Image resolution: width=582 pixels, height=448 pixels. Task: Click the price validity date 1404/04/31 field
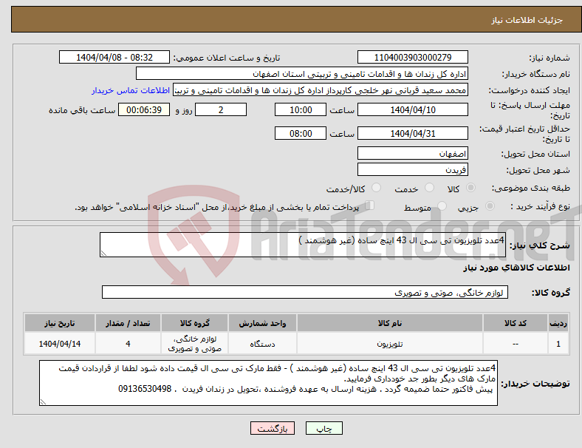coord(413,133)
